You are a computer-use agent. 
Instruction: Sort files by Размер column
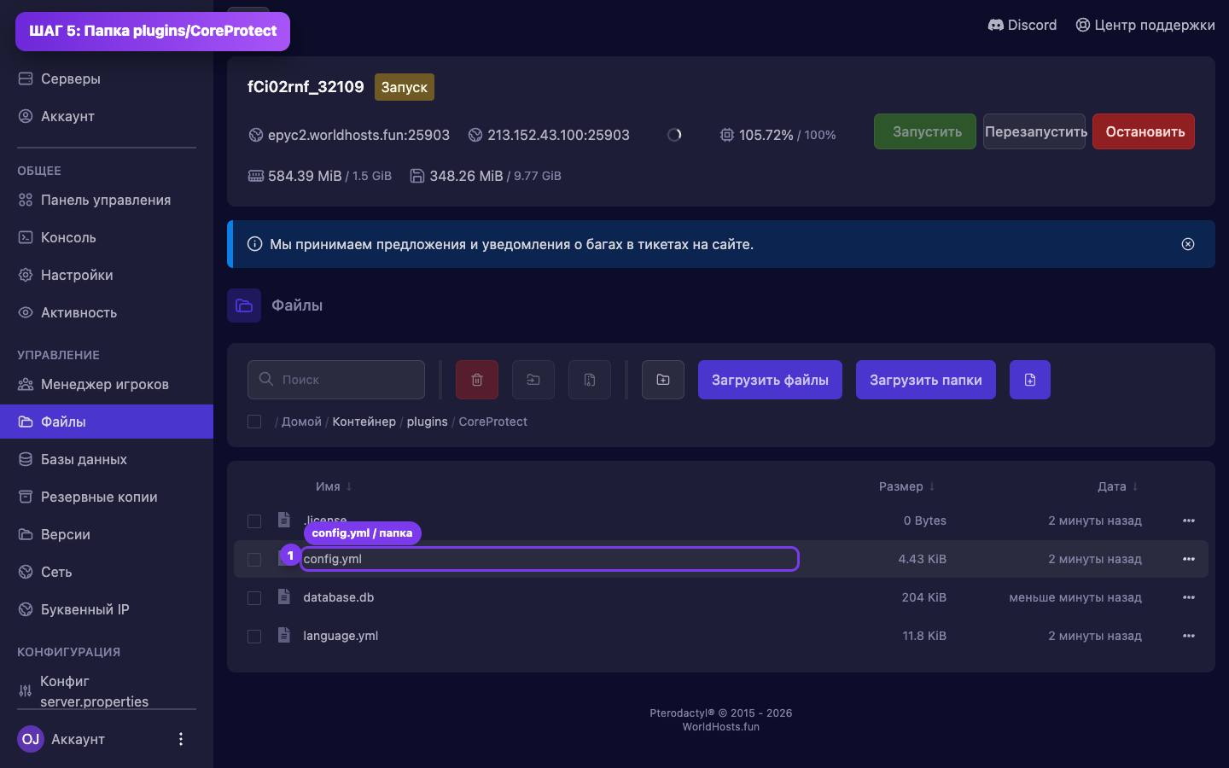[907, 486]
